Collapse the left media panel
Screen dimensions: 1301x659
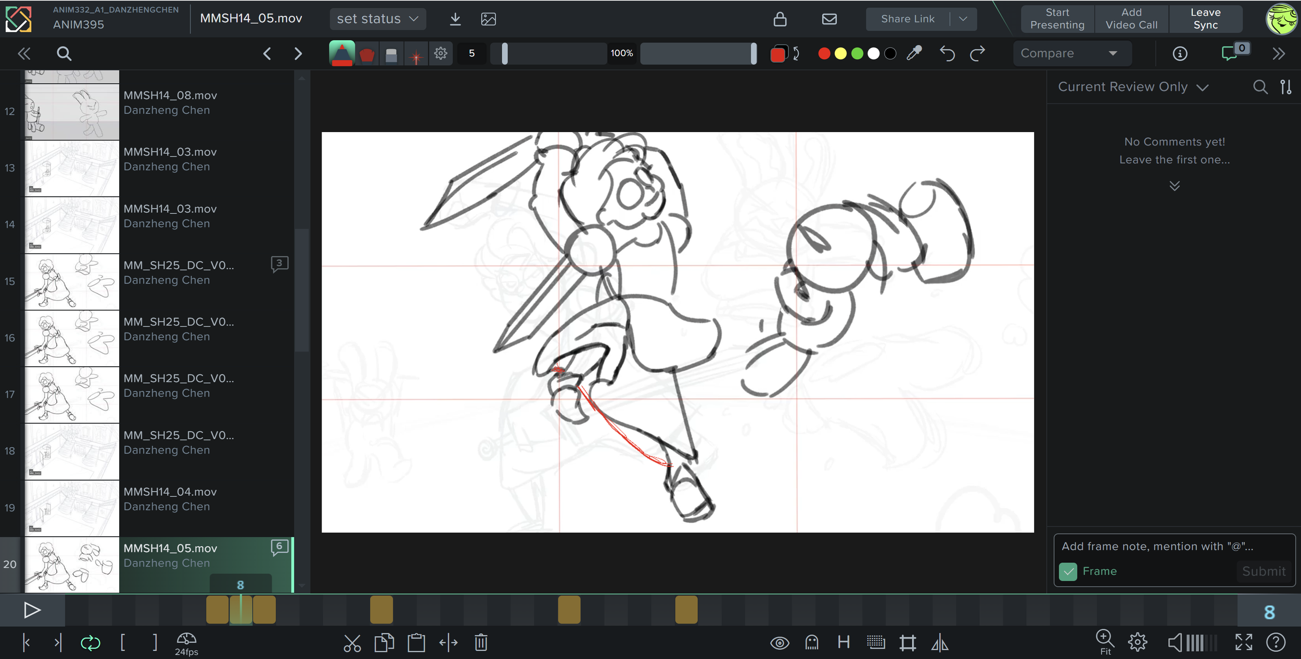tap(24, 53)
